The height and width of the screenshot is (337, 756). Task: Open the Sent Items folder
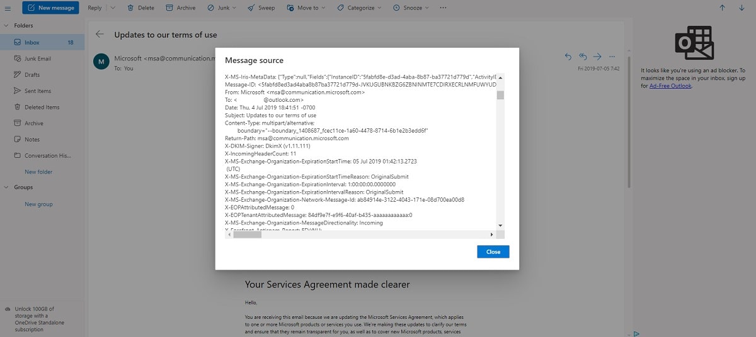tap(42, 91)
